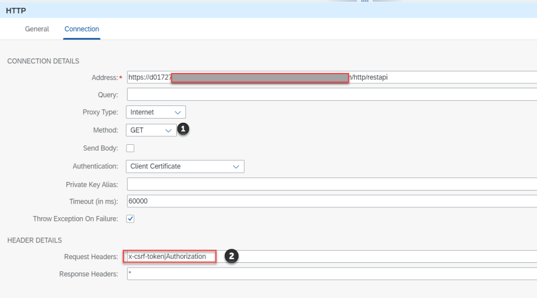
Task: Switch to the General tab
Action: coord(37,29)
